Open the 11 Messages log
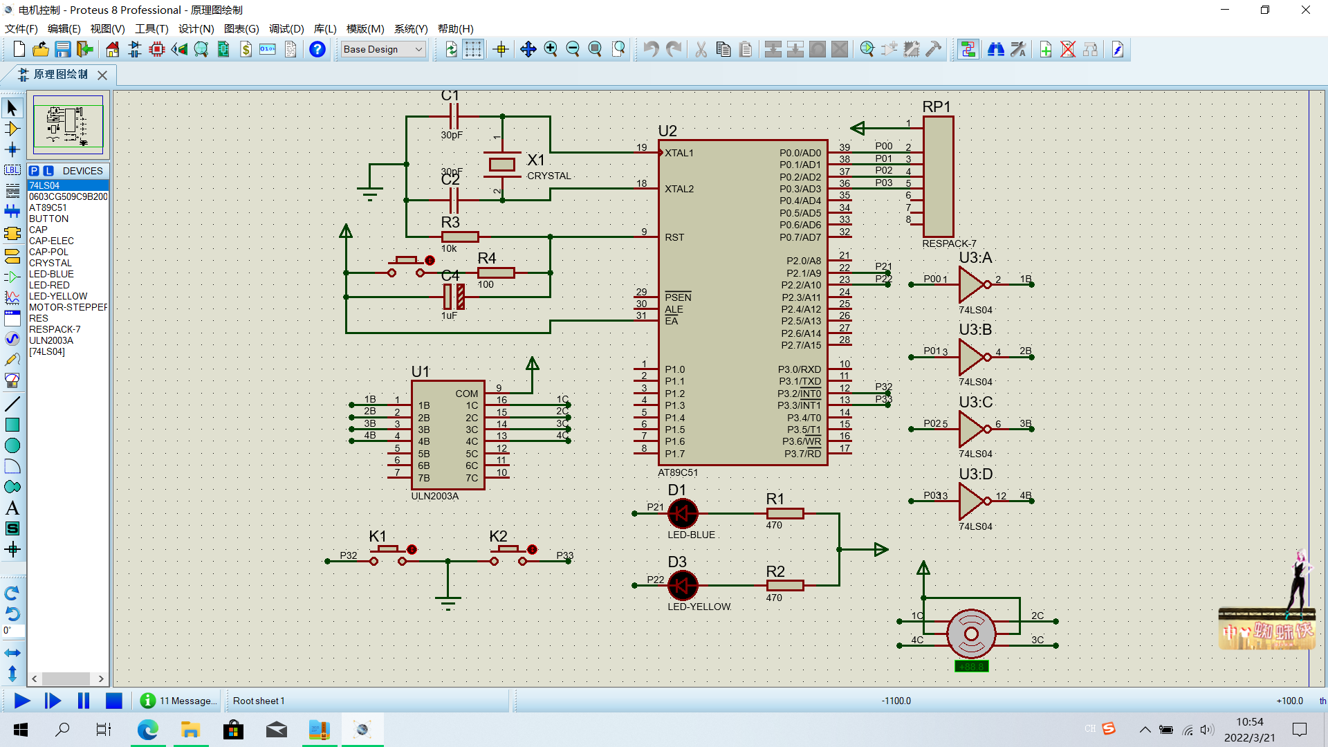1328x747 pixels. (178, 701)
